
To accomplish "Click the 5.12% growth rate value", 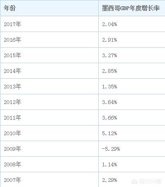I will 110,133.
